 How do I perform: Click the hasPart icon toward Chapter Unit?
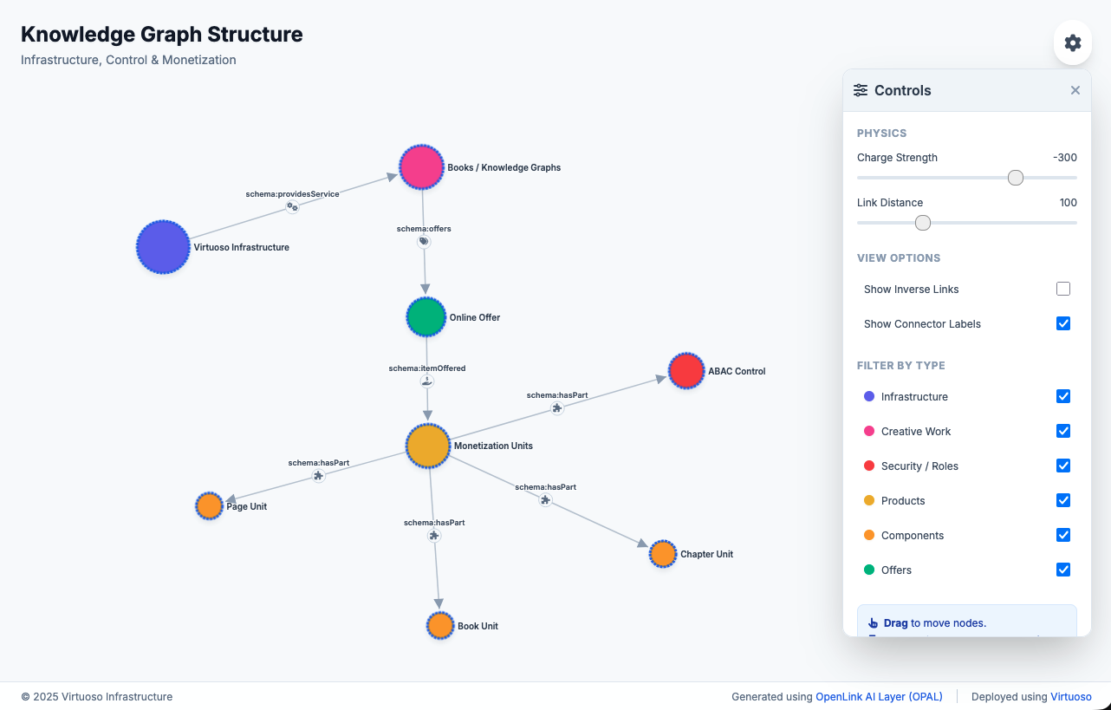pyautogui.click(x=545, y=500)
